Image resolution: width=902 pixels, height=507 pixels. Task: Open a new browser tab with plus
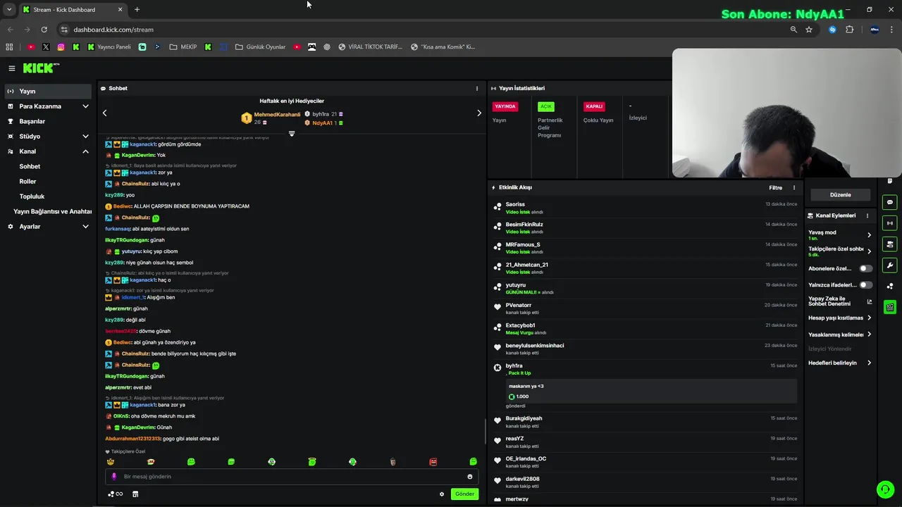coord(137,10)
